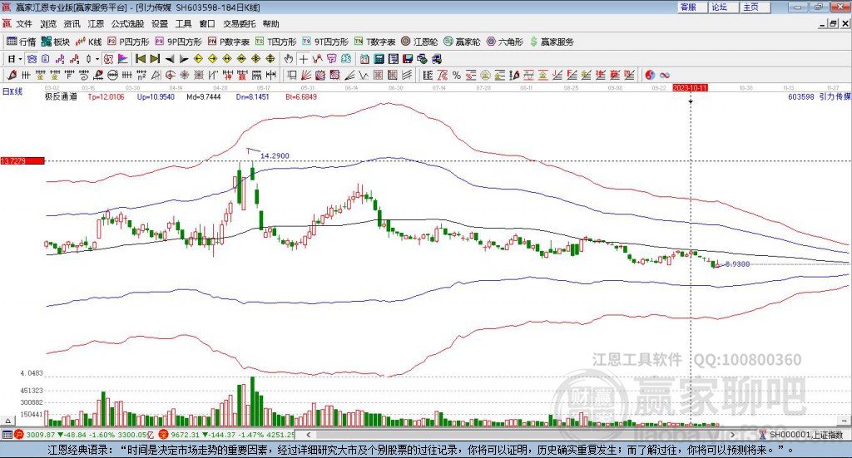
Task: Click the Dn=8.1451 indicator value
Action: tap(252, 96)
